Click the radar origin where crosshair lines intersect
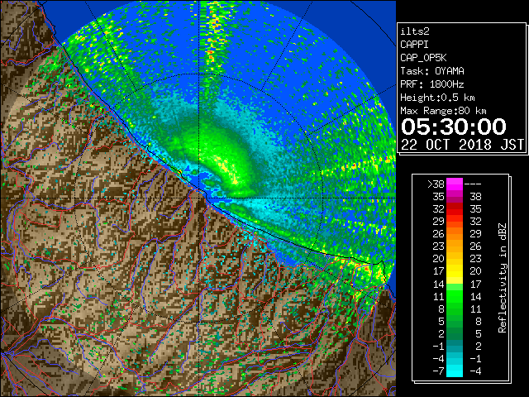The image size is (529, 397). point(199,198)
